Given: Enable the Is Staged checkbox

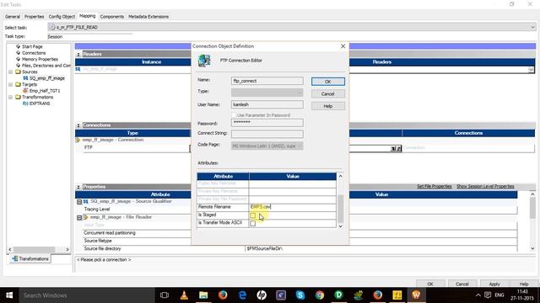Looking at the screenshot, I should (253, 215).
